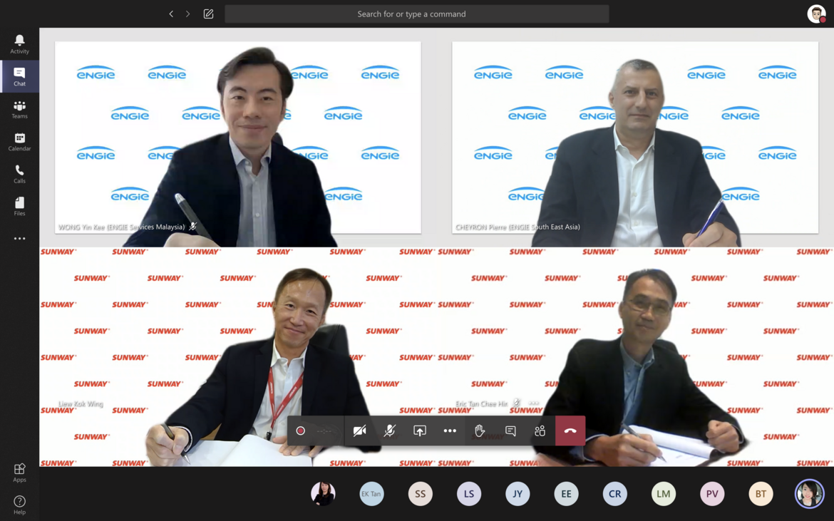
Task: Open the Calendar view
Action: click(19, 142)
